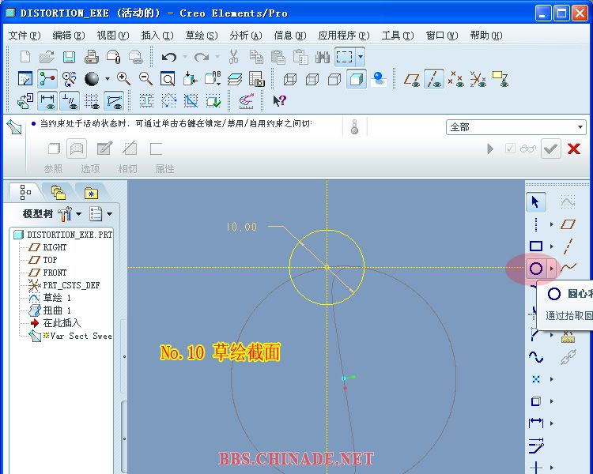The height and width of the screenshot is (474, 593).
Task: Open the 全部 filter dropdown
Action: click(x=516, y=127)
